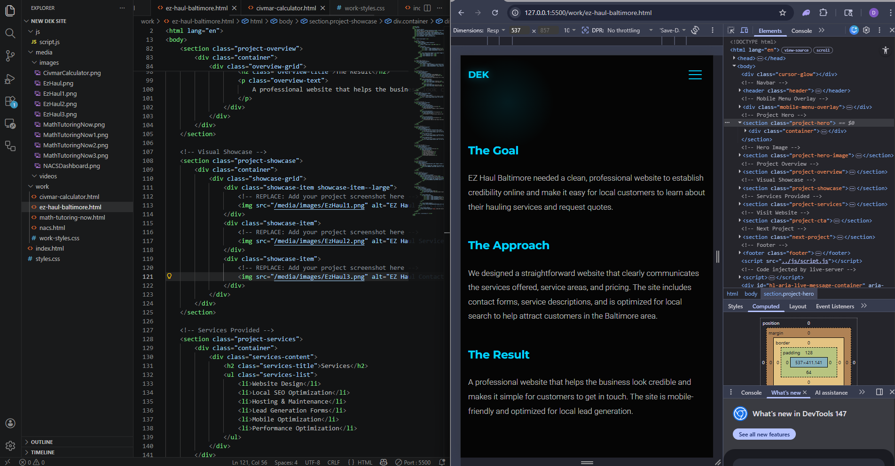
Task: Click the browser address bar URL
Action: pos(588,13)
